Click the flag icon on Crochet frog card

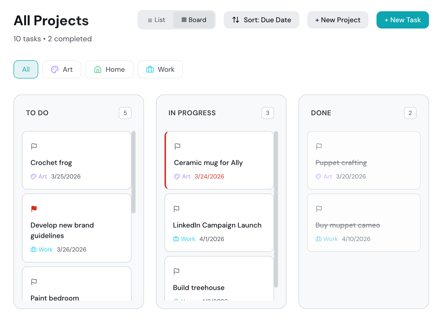34,146
